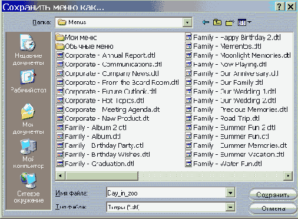This screenshot has height=219, width=298.
Task: Open Мои документы in the places bar
Action: 28,119
